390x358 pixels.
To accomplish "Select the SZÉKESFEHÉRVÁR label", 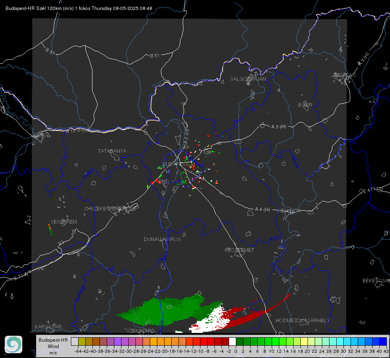I will [113, 208].
